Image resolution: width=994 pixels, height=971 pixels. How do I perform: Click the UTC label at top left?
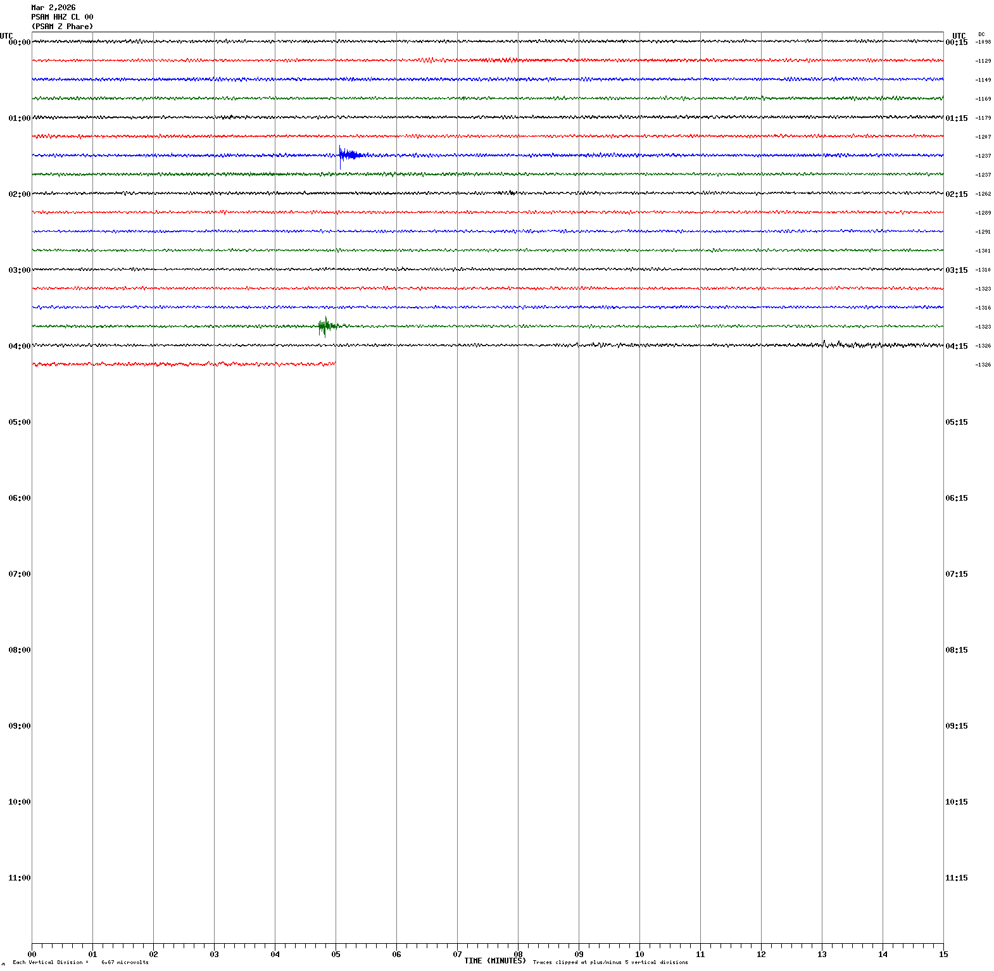coord(6,35)
